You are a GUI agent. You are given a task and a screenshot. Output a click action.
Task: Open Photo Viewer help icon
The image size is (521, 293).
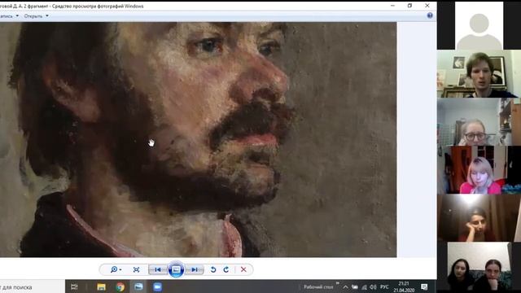430,15
